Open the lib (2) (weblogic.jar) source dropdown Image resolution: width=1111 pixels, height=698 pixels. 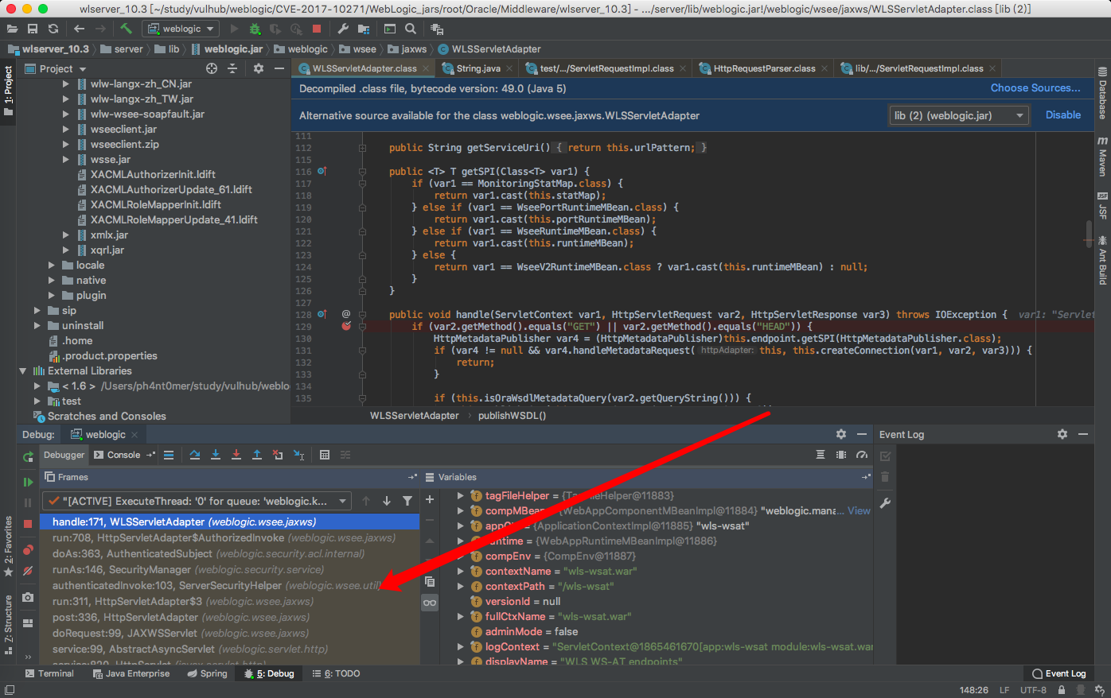959,115
